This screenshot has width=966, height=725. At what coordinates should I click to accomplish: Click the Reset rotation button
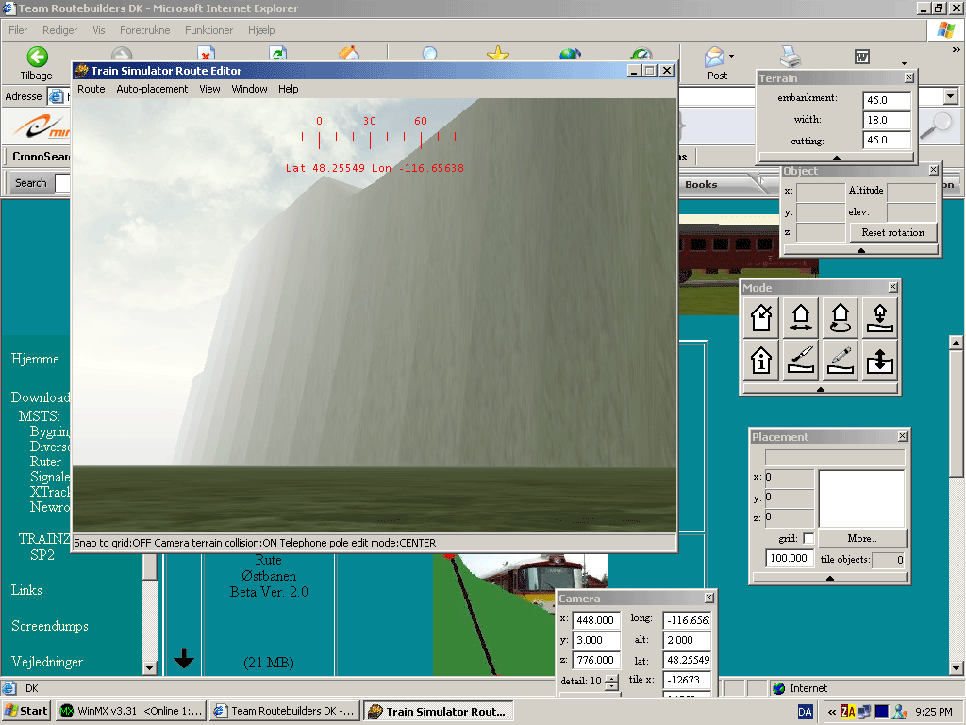[892, 232]
